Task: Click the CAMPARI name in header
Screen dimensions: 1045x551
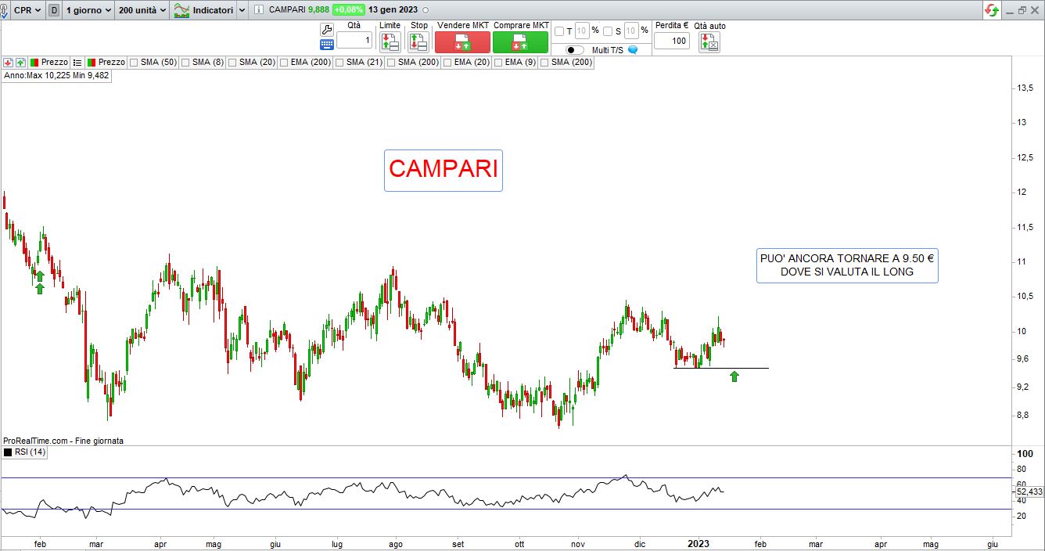Action: [286, 10]
